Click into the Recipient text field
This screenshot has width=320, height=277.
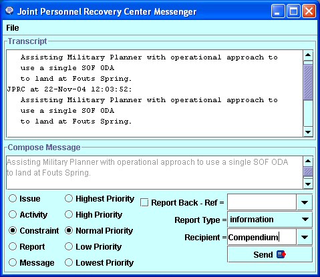coord(262,237)
